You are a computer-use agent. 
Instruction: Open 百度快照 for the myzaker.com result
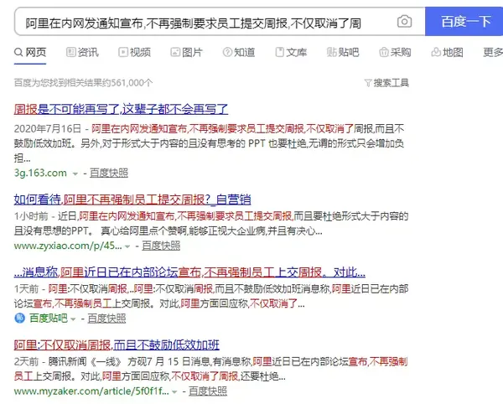click(x=208, y=391)
